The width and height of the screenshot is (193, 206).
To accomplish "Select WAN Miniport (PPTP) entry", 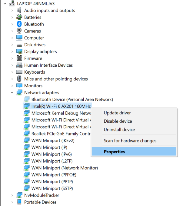I will (x=52, y=181).
